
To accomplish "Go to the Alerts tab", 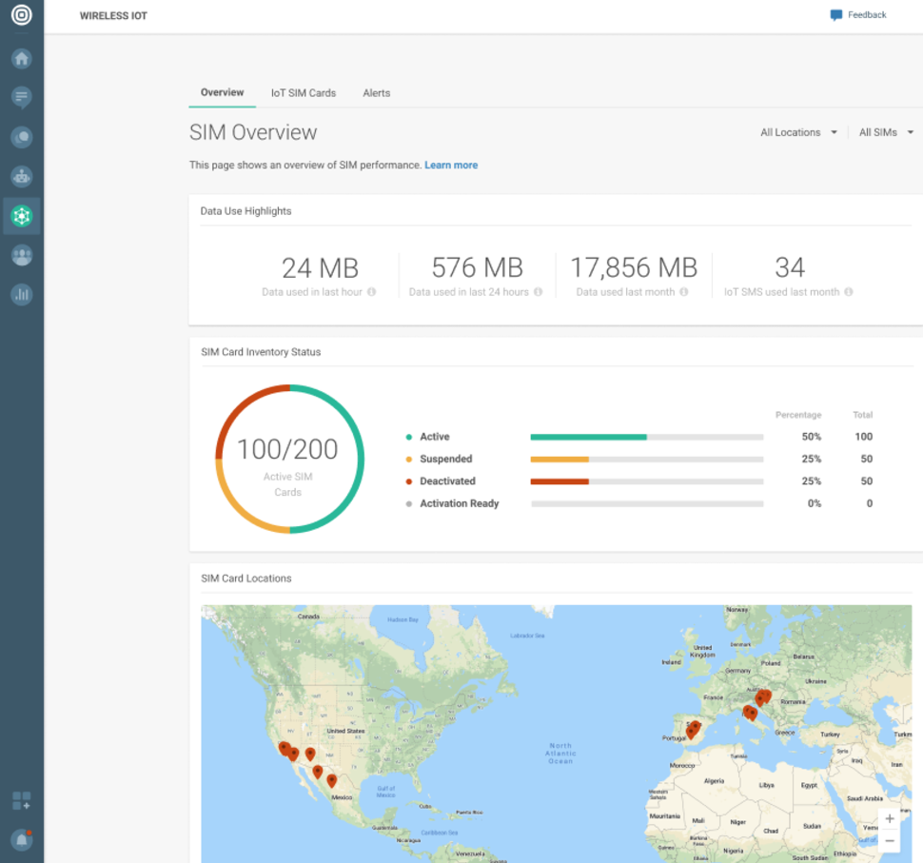I will (x=376, y=93).
